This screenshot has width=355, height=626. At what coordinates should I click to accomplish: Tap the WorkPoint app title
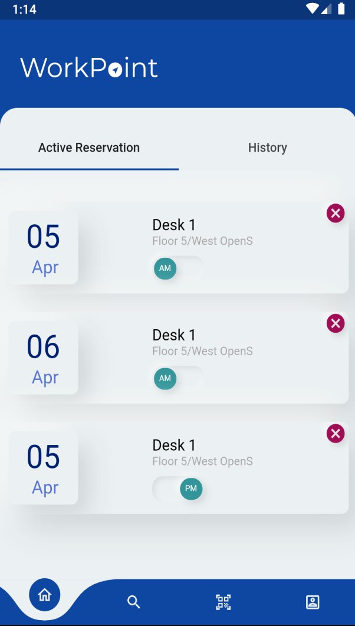[88, 67]
